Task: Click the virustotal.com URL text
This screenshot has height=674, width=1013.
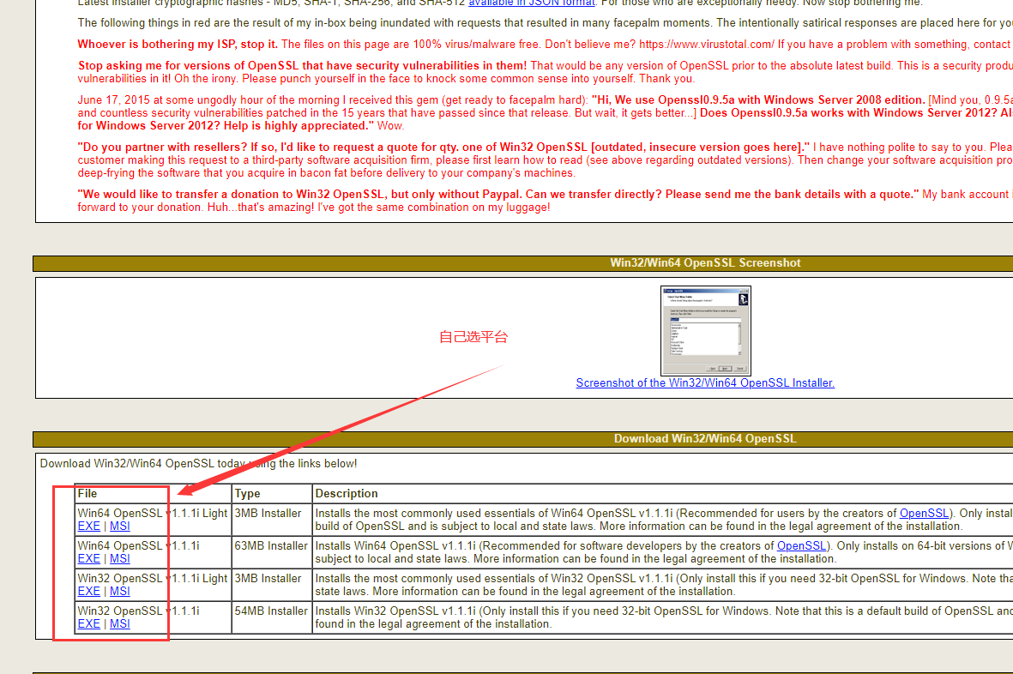Action: point(707,45)
